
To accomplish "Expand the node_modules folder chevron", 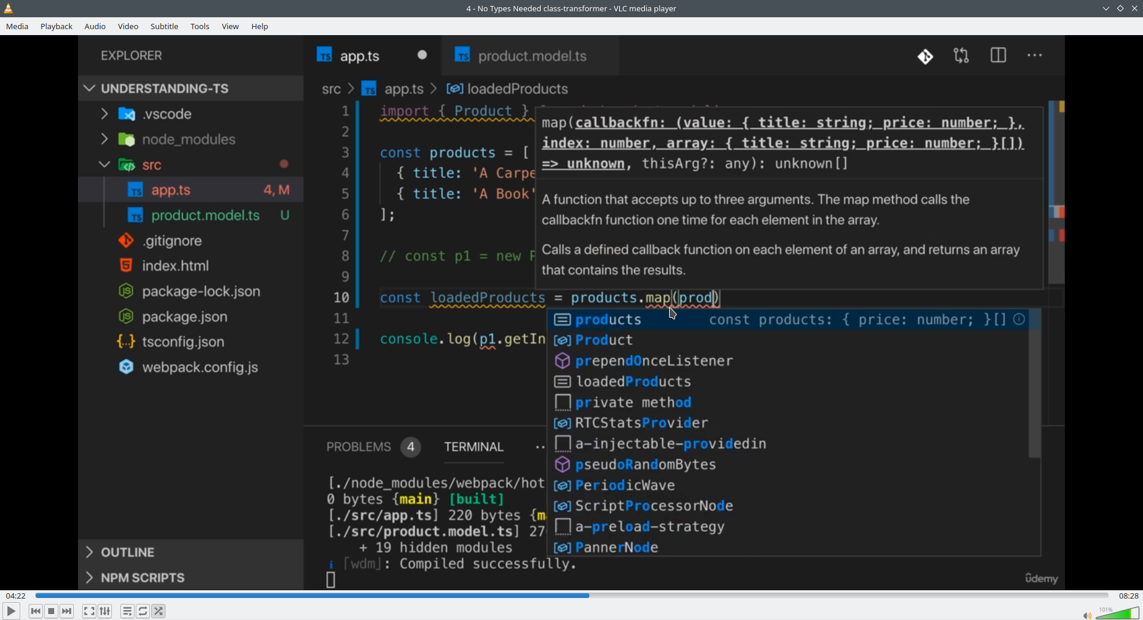I will (x=105, y=139).
